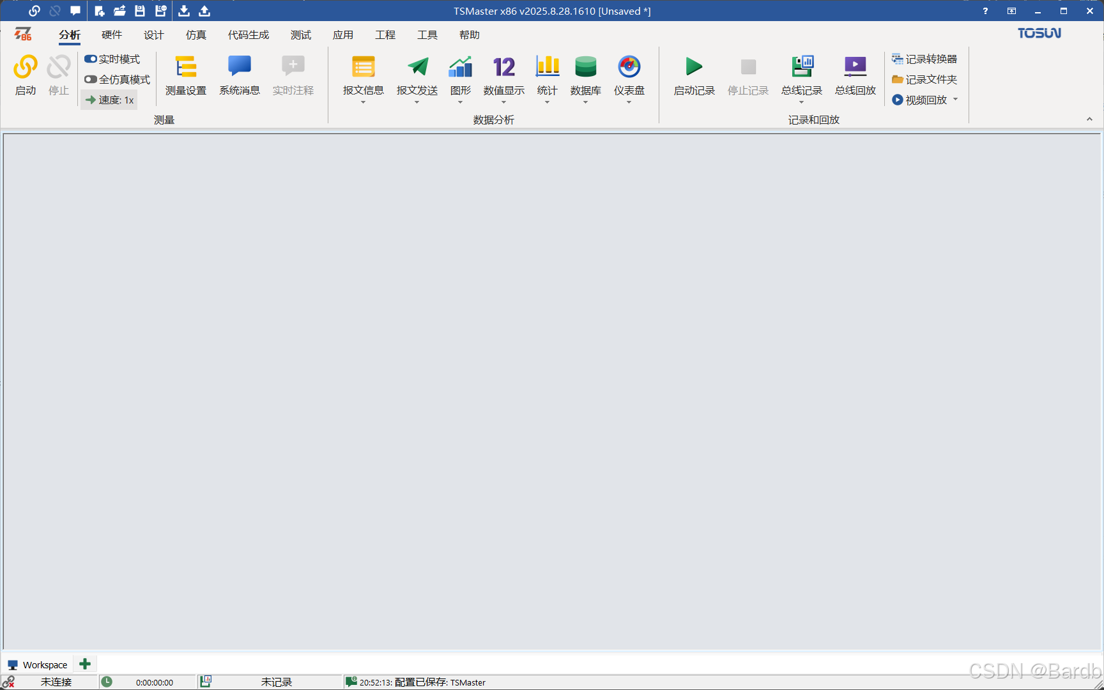Expand the dropdown arrow under 总线记录
Image resolution: width=1104 pixels, height=690 pixels.
801,102
